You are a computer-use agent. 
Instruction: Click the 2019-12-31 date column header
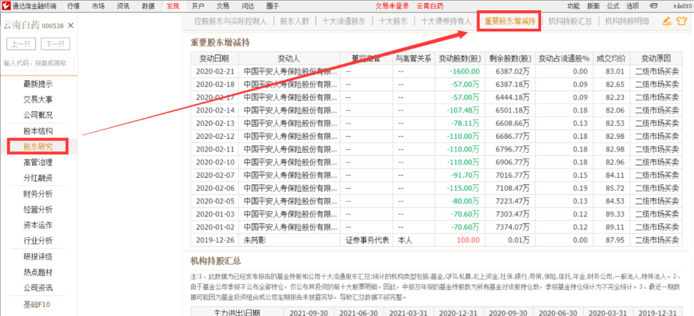(x=659, y=312)
